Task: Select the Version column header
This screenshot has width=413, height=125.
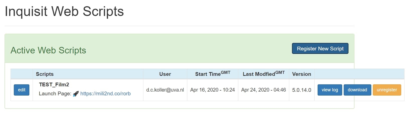Action: [302, 74]
